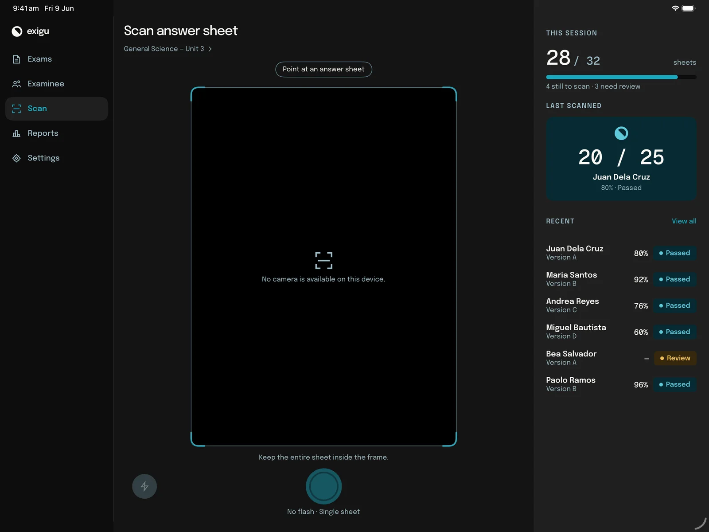Check the battery status icon

[x=689, y=8]
